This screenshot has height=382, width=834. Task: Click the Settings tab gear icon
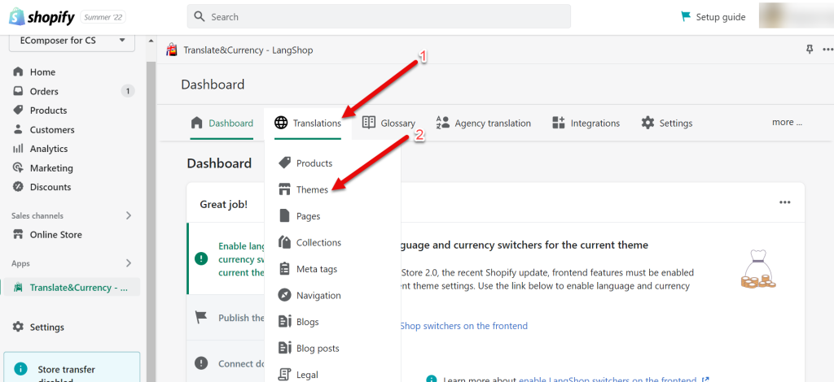647,123
